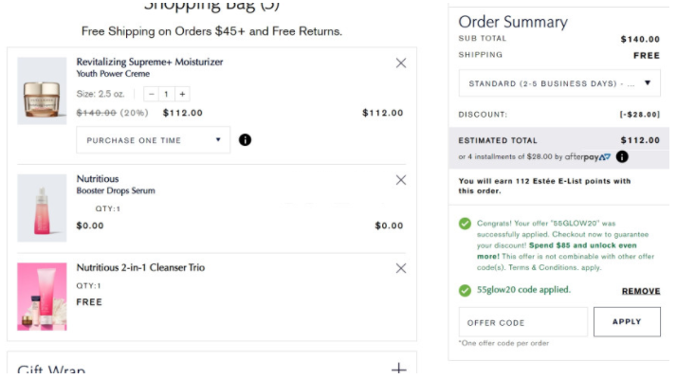This screenshot has height=379, width=677.
Task: Click the Estimated Total amount $112.00
Action: point(640,140)
